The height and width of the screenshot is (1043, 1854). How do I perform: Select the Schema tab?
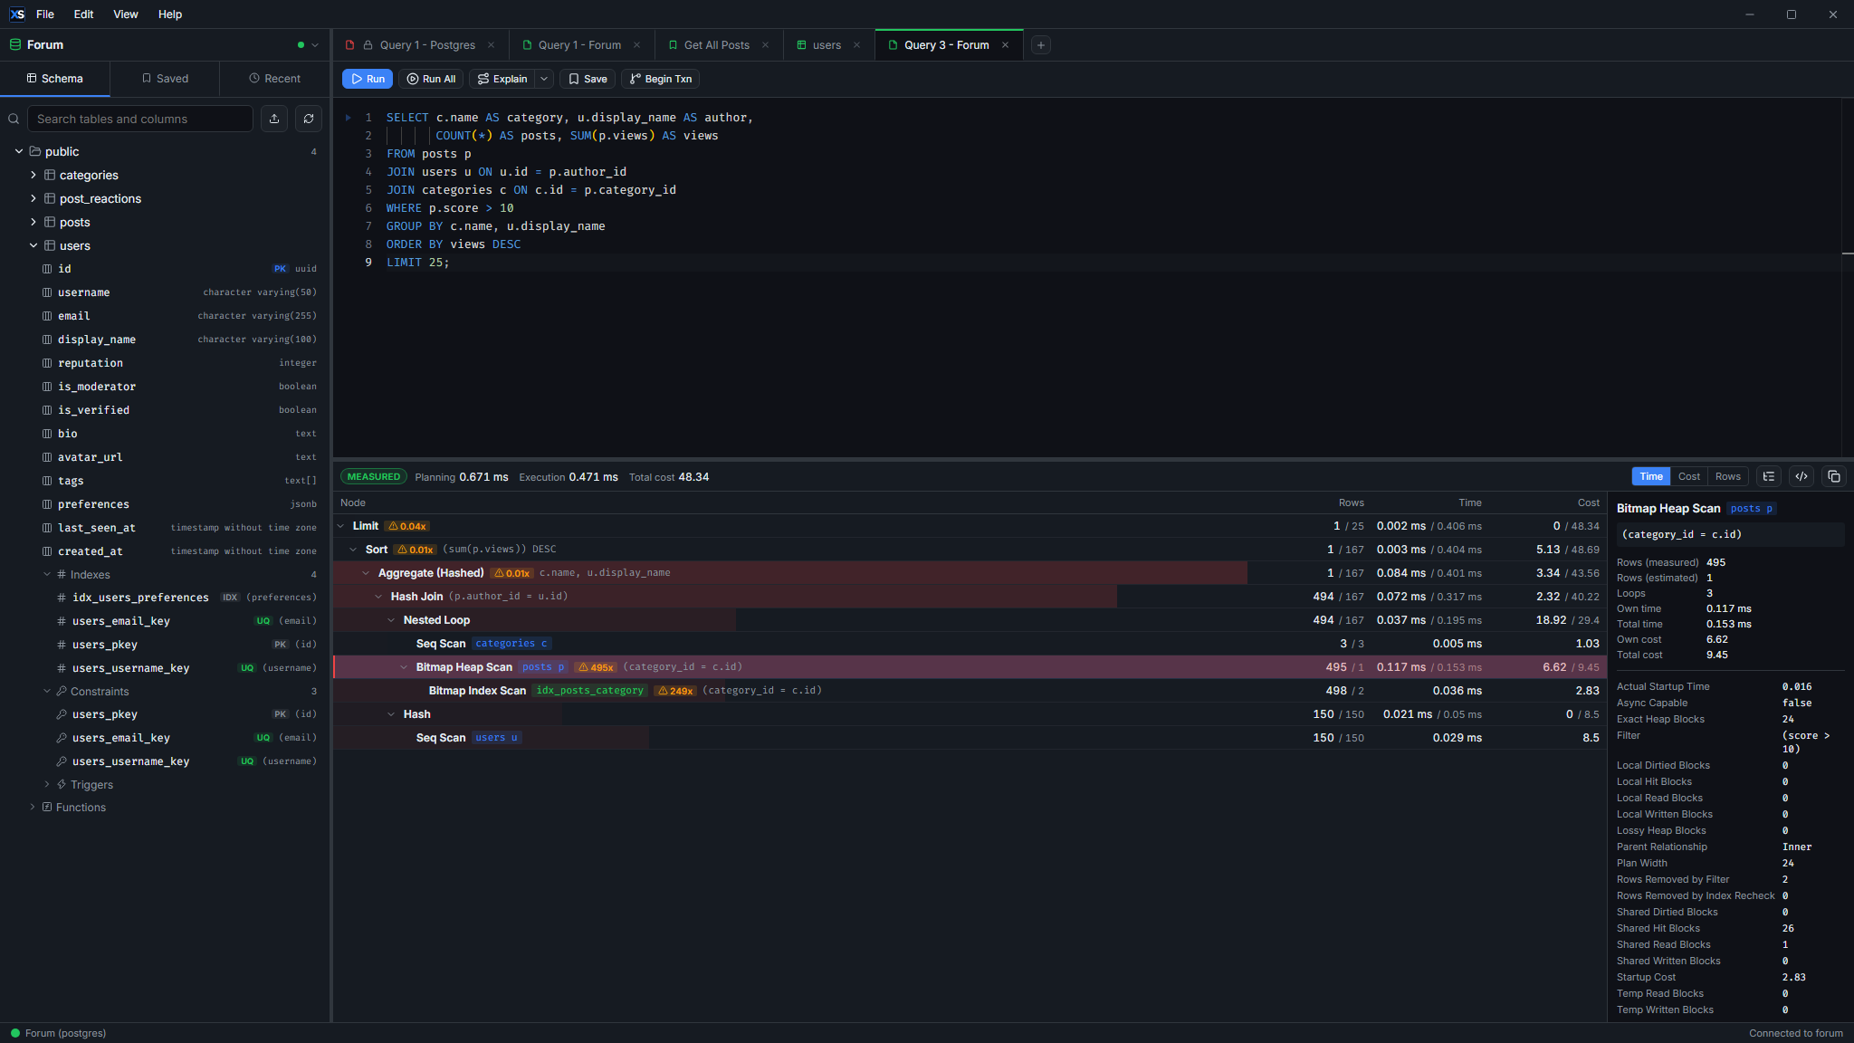[55, 79]
